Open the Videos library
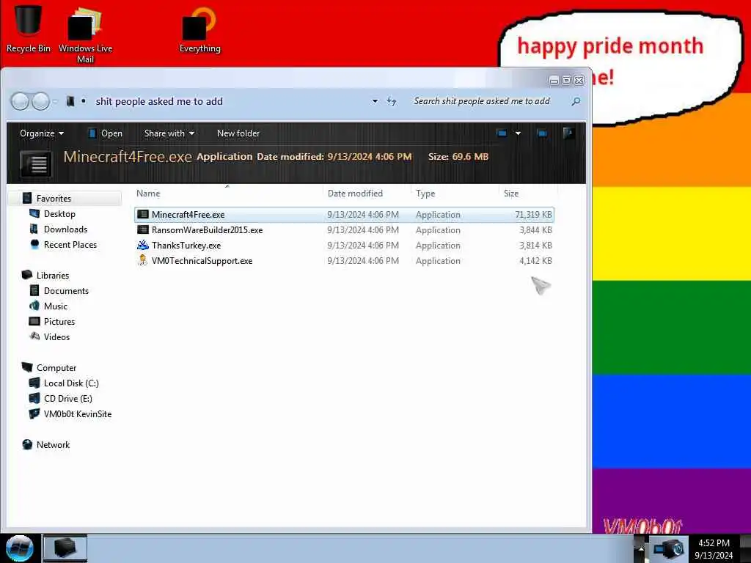This screenshot has width=751, height=563. [x=56, y=336]
